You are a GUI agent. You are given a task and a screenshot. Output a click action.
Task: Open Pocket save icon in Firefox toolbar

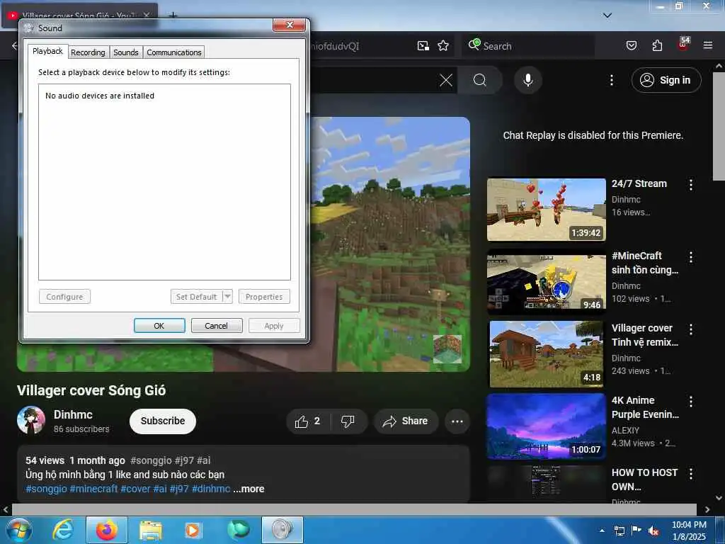pyautogui.click(x=631, y=45)
